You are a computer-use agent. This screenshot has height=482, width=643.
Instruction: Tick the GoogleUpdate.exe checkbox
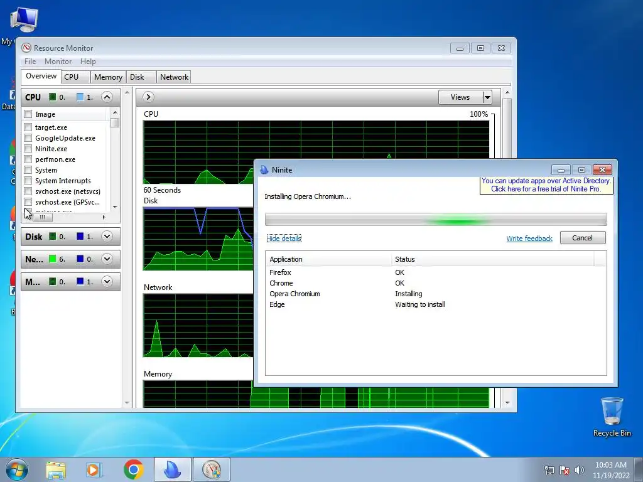[x=28, y=137]
